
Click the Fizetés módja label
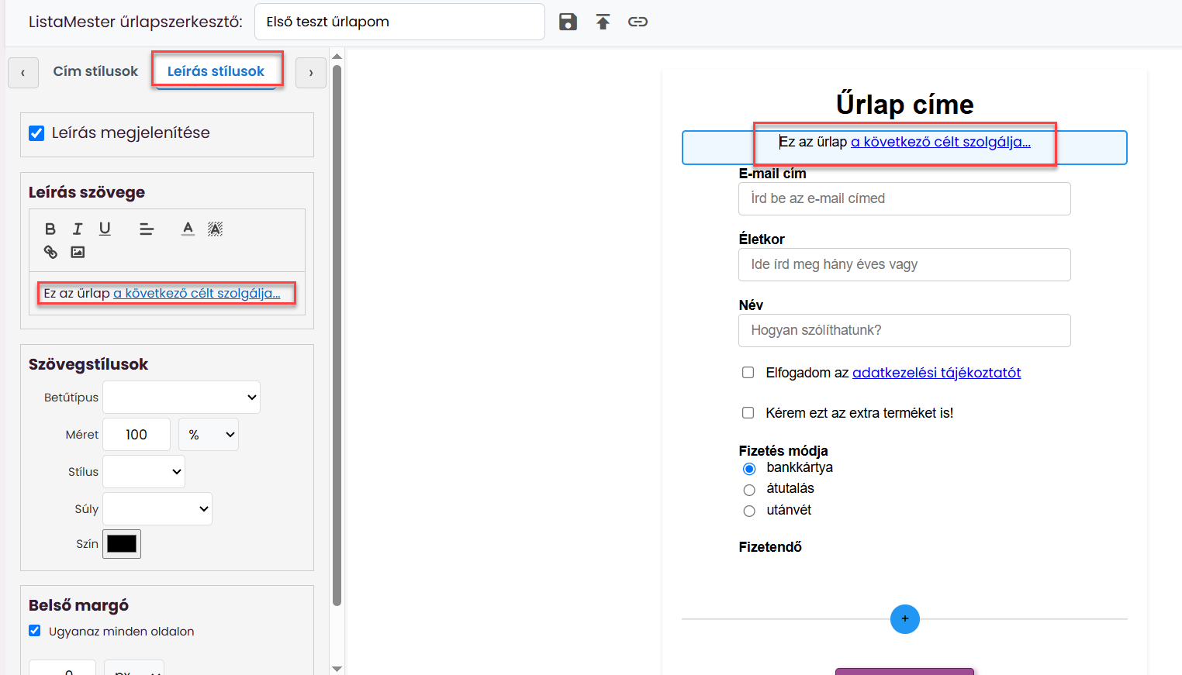tap(783, 451)
